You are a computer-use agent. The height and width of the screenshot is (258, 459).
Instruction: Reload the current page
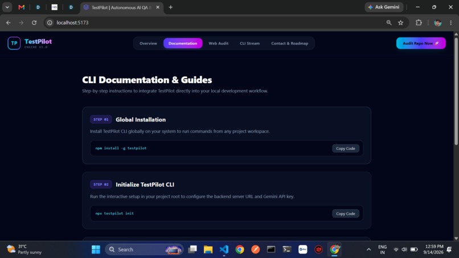[34, 23]
